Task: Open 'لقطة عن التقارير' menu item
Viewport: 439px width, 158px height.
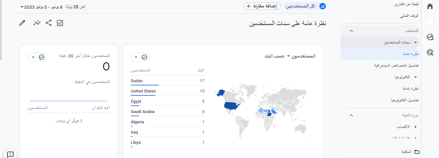Action: point(406,5)
